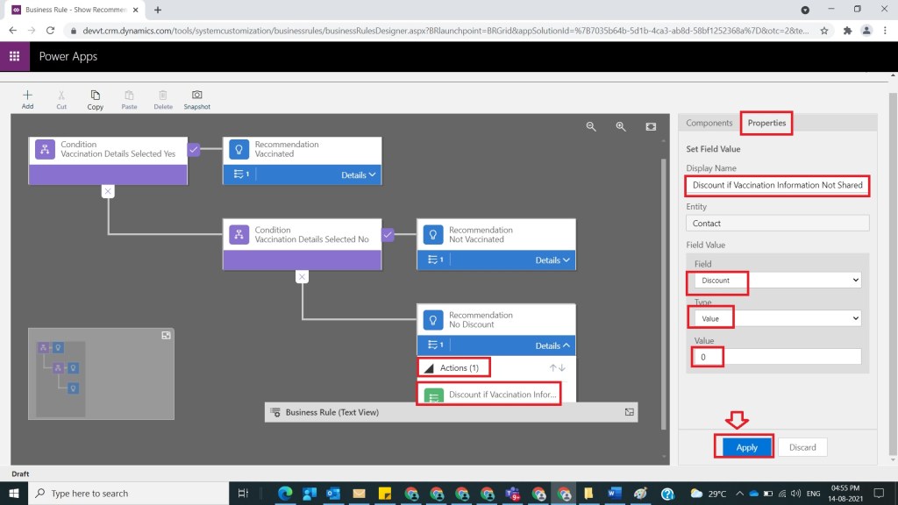
Task: Click the Add toolbar icon
Action: click(27, 98)
